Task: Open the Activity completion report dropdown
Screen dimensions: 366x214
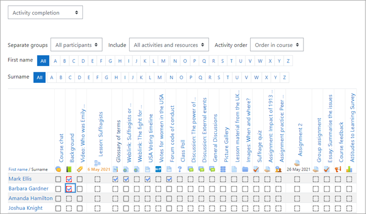Action: pyautogui.click(x=46, y=12)
